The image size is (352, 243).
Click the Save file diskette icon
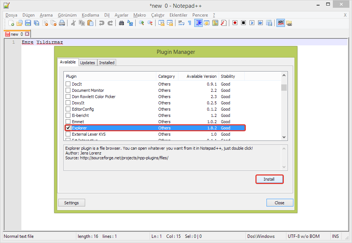(28, 23)
